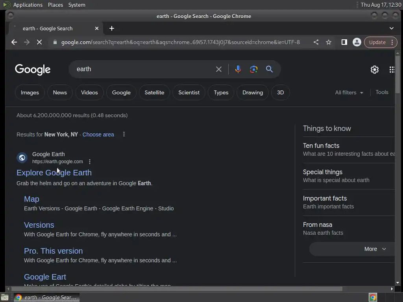
Task: Open the Map sitelink
Action: point(31,199)
